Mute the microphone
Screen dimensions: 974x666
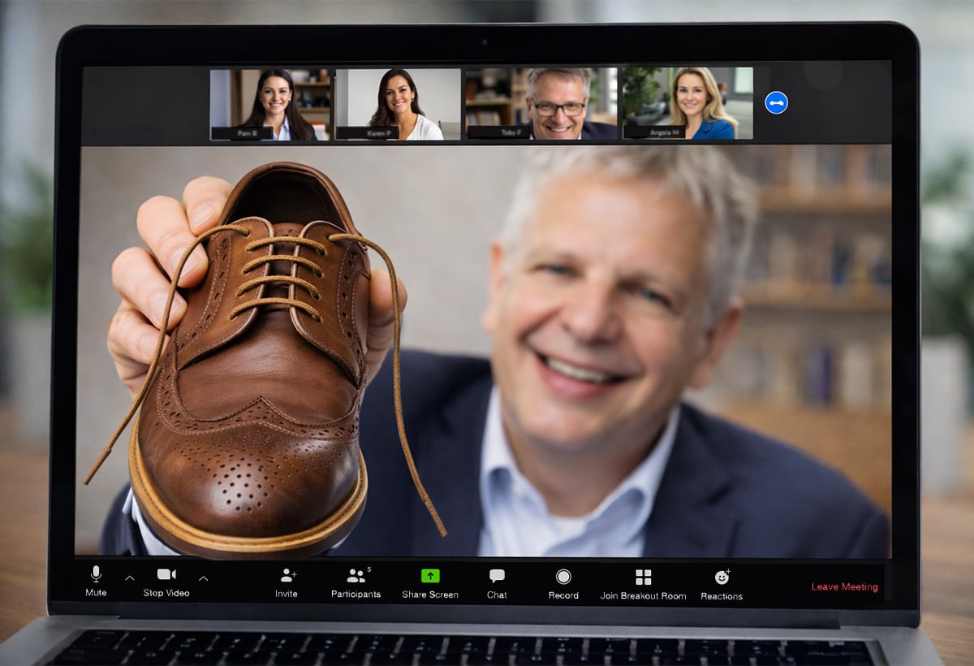click(96, 574)
